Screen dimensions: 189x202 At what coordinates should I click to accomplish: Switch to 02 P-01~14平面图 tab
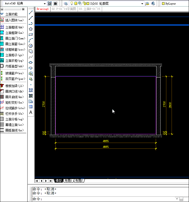pyautogui.click(x=64, y=9)
